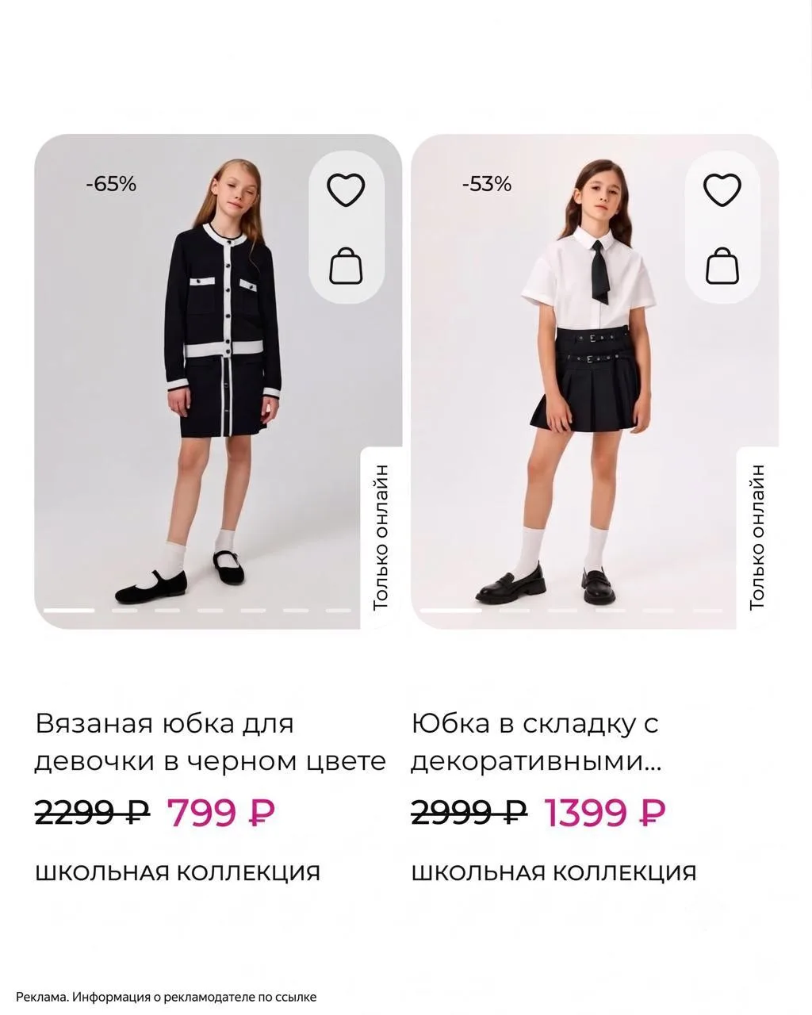This screenshot has height=1015, width=812.
Task: Favorite the pleated skirt with heart icon
Action: click(x=722, y=190)
